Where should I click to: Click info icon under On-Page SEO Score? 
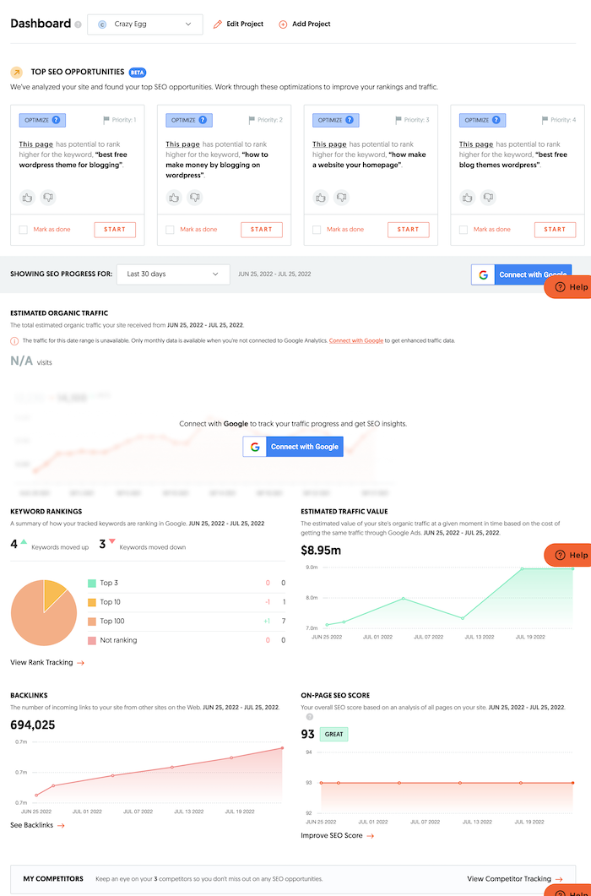[x=309, y=717]
